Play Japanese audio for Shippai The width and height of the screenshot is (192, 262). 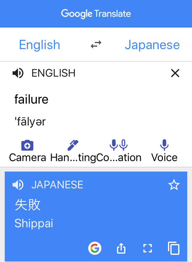pos(18,185)
